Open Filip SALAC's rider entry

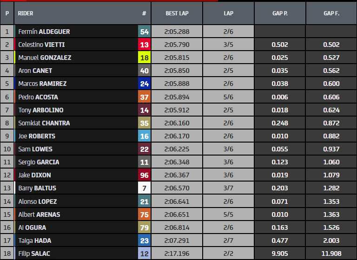coord(34,254)
